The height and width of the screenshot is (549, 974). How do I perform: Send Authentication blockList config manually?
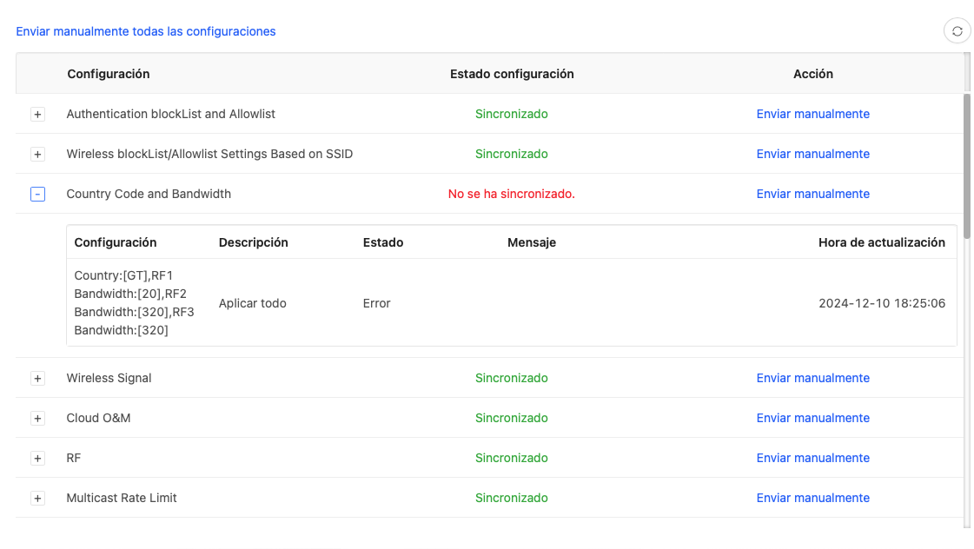[812, 114]
